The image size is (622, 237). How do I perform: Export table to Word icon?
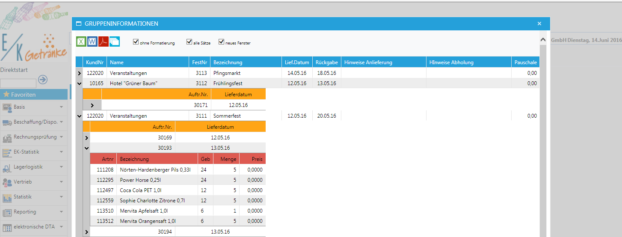(x=92, y=41)
